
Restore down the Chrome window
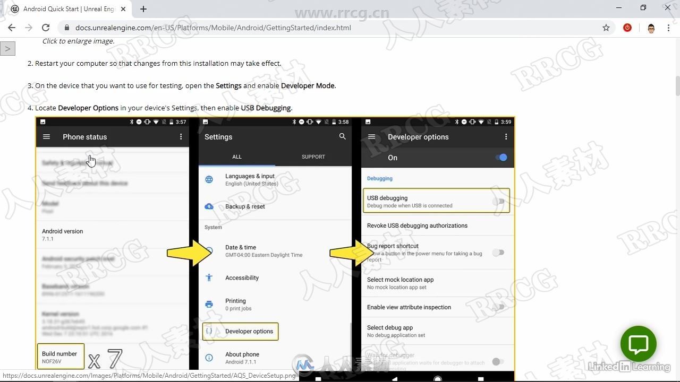643,7
